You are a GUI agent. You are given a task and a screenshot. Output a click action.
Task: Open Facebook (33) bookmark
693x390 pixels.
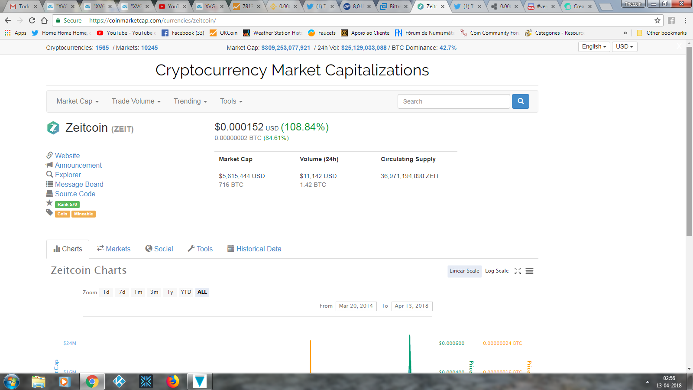(x=183, y=33)
